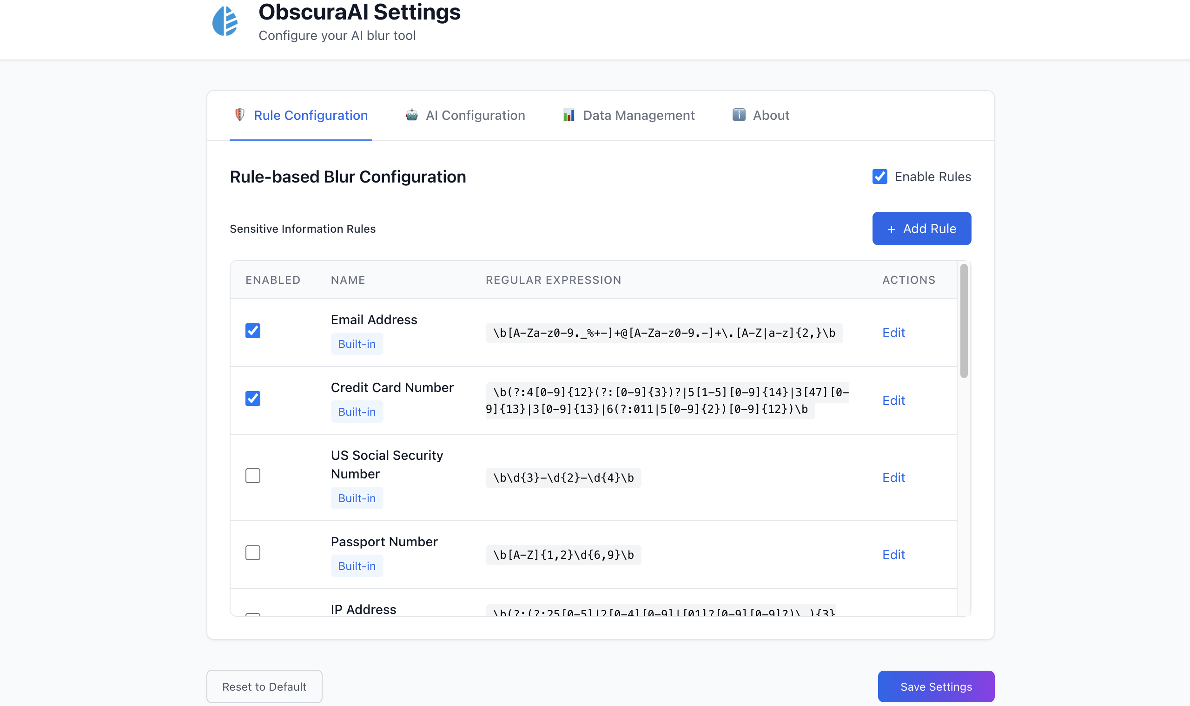Click the info icon beside About
Viewport: 1190px width, 706px height.
tap(739, 115)
